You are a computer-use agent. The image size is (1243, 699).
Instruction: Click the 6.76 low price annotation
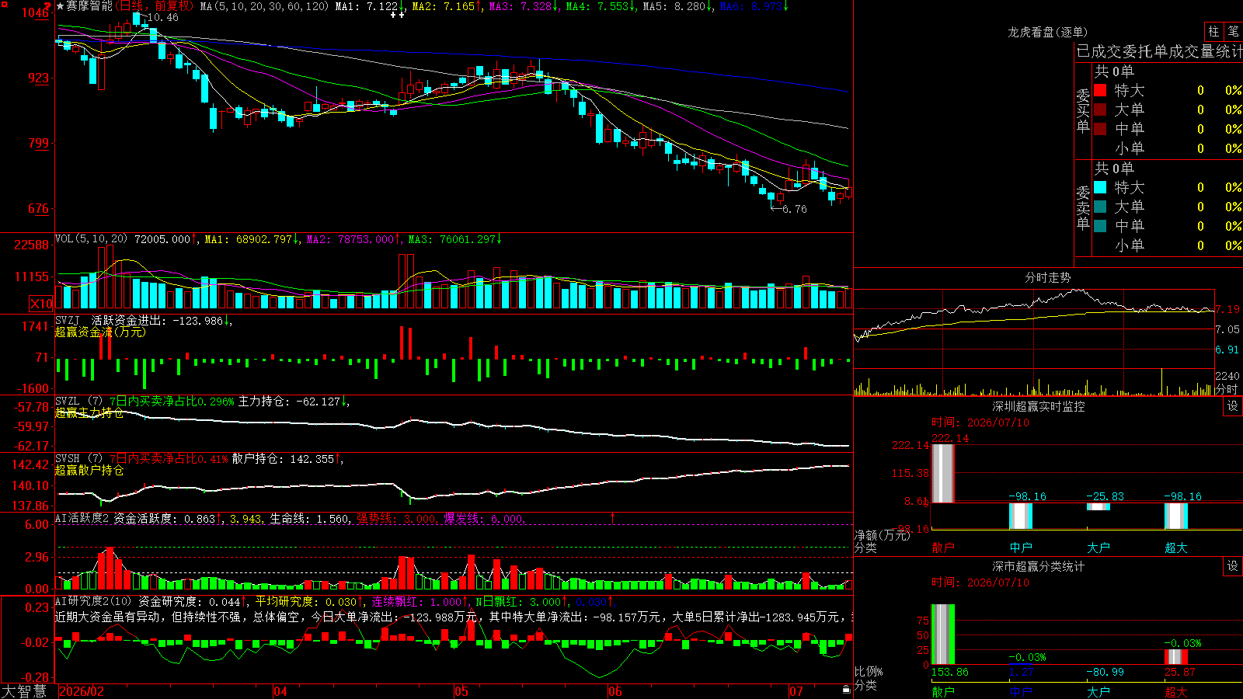[795, 209]
